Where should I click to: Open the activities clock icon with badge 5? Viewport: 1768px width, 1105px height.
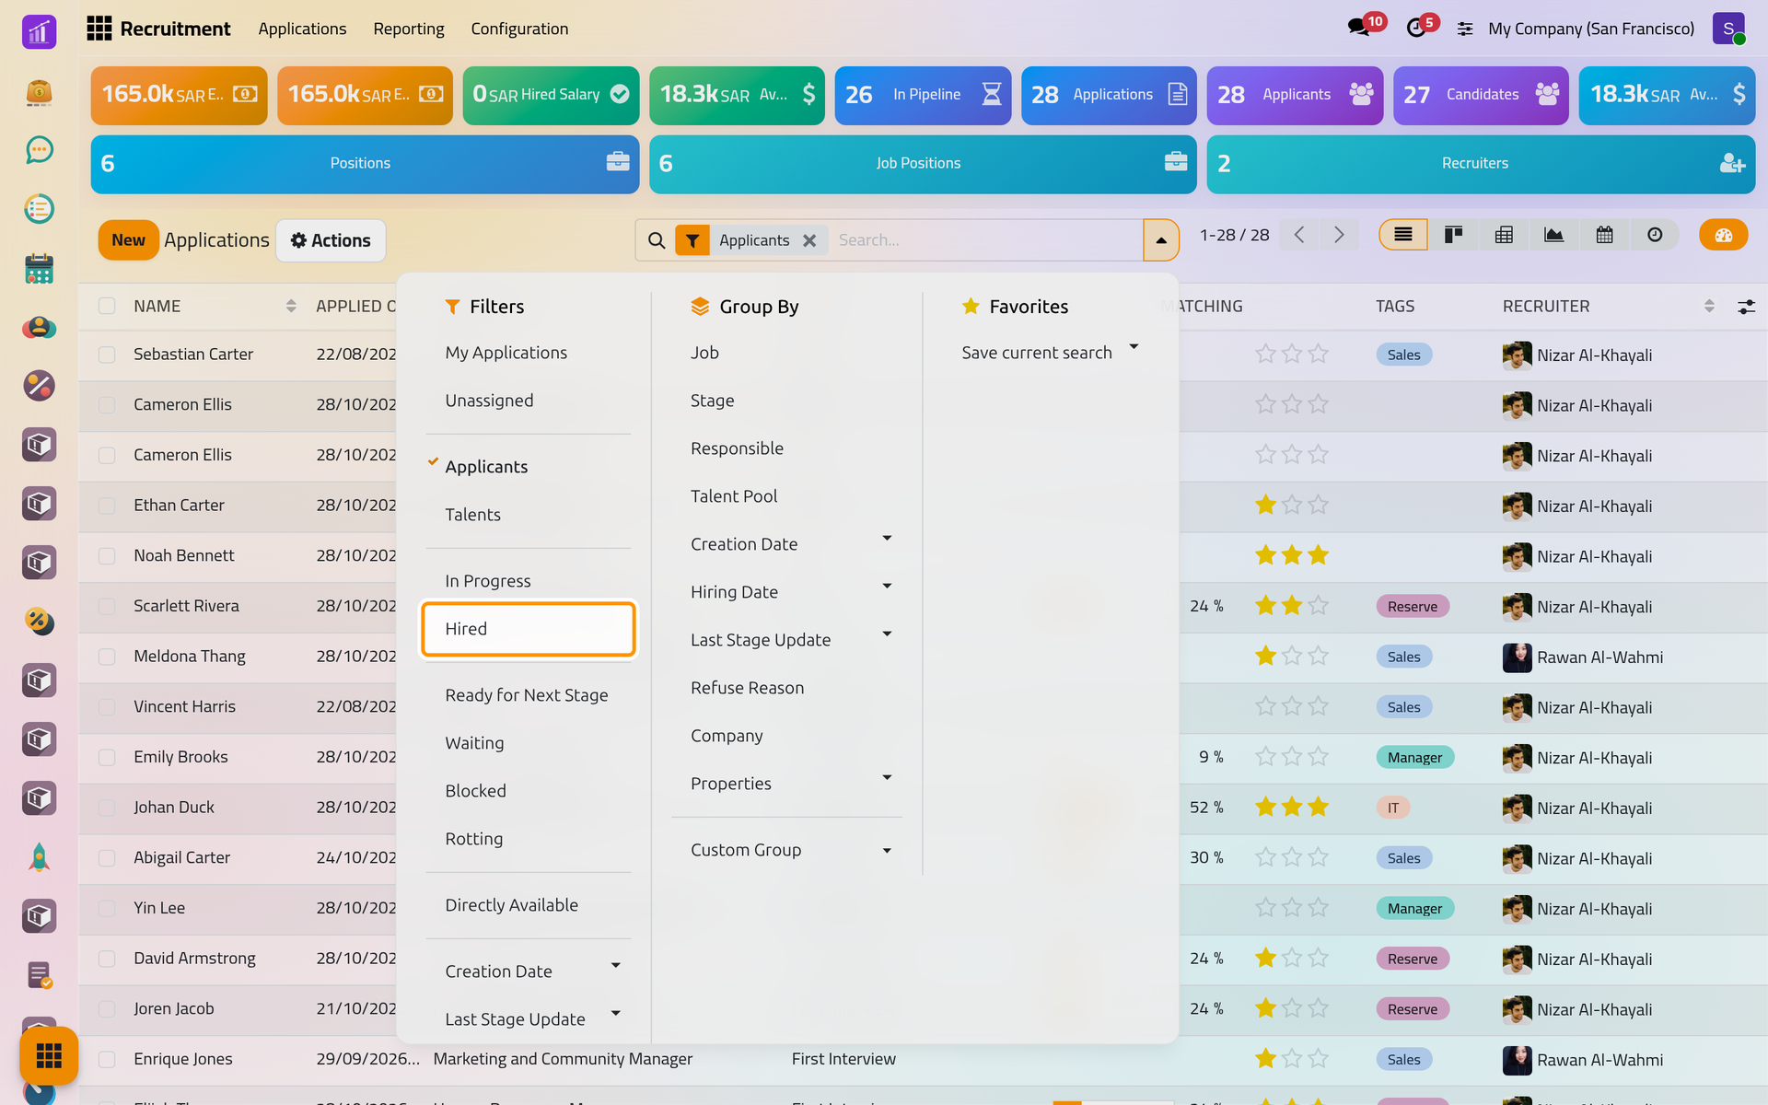point(1416,28)
